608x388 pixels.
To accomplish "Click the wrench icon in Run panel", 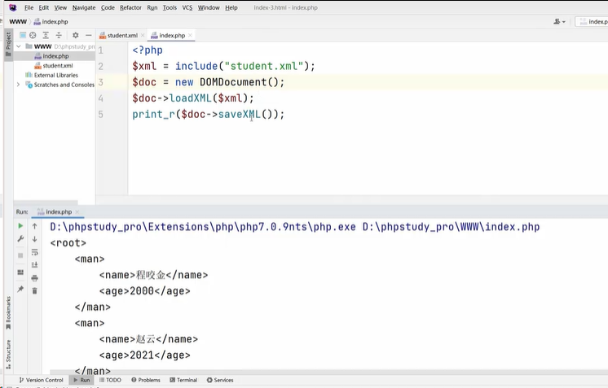I will tap(20, 239).
